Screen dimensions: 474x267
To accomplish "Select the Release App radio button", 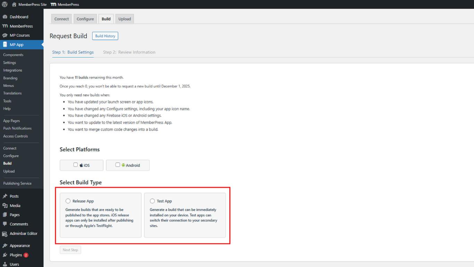I will (x=68, y=201).
